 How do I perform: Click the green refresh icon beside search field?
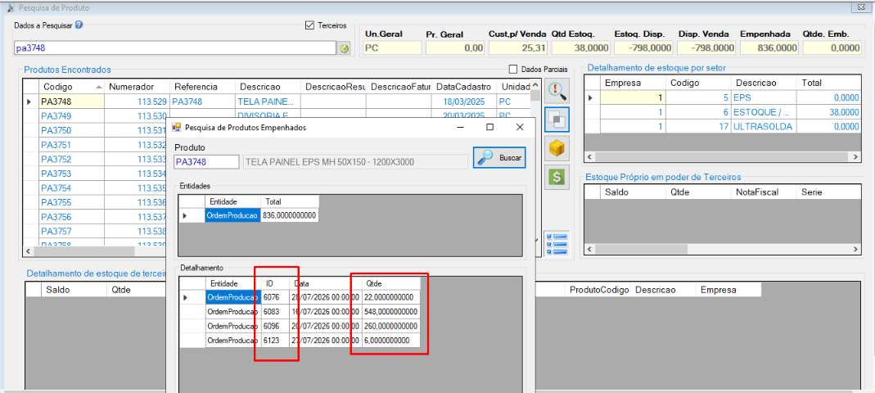pos(345,48)
